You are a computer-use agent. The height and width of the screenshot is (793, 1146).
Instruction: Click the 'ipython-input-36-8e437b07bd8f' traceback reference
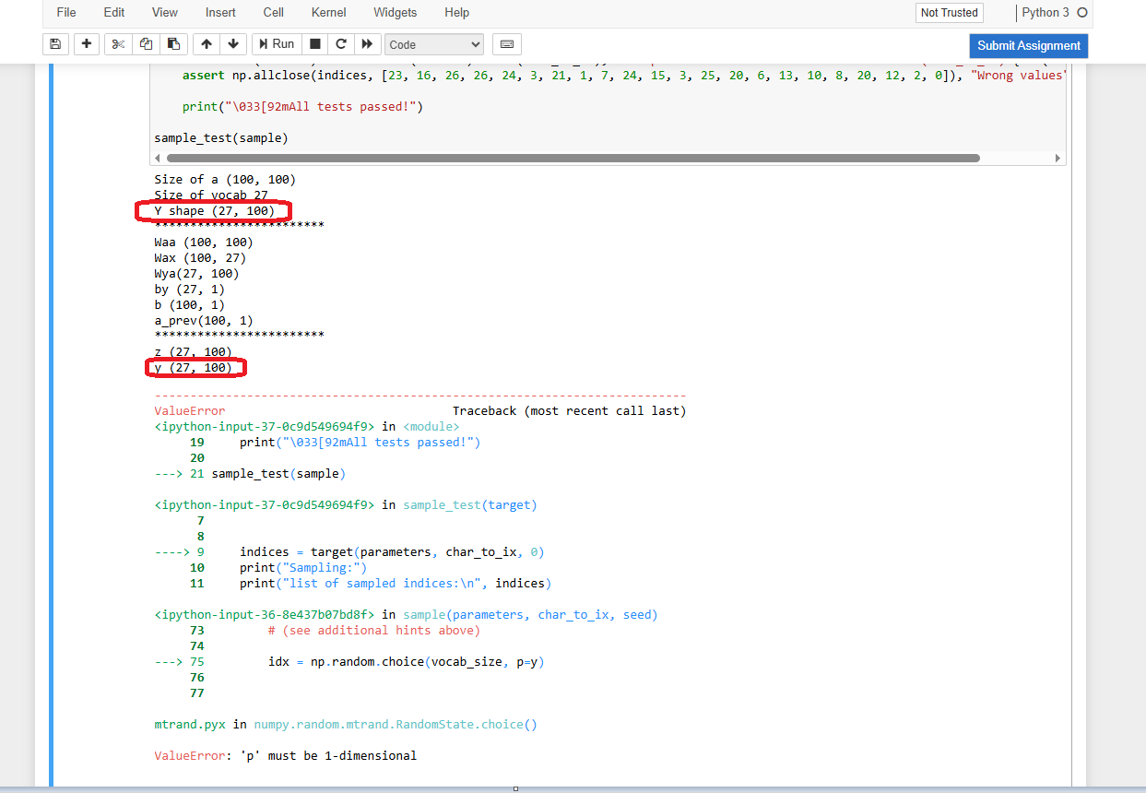pyautogui.click(x=265, y=615)
